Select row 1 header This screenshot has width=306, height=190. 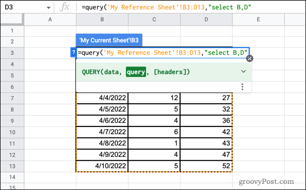(x=12, y=30)
